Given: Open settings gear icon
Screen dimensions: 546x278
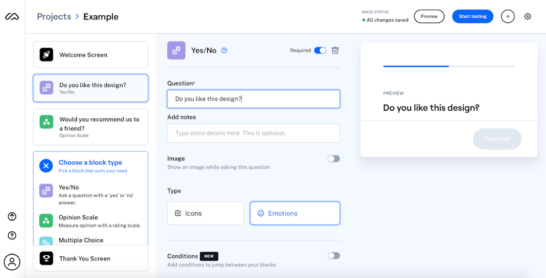Looking at the screenshot, I should point(527,16).
